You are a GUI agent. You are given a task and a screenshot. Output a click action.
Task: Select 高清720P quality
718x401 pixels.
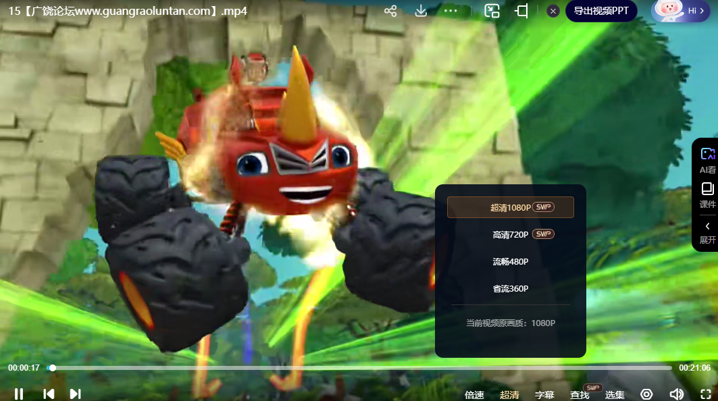coord(511,234)
